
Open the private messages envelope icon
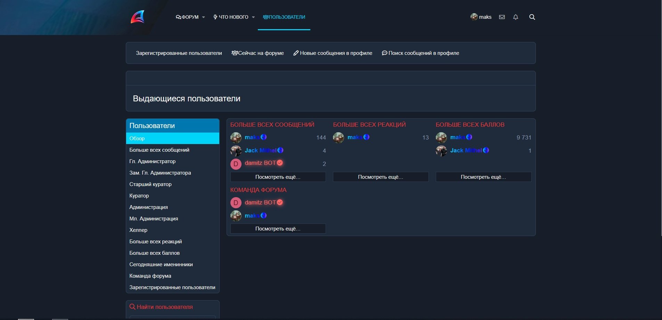(502, 17)
